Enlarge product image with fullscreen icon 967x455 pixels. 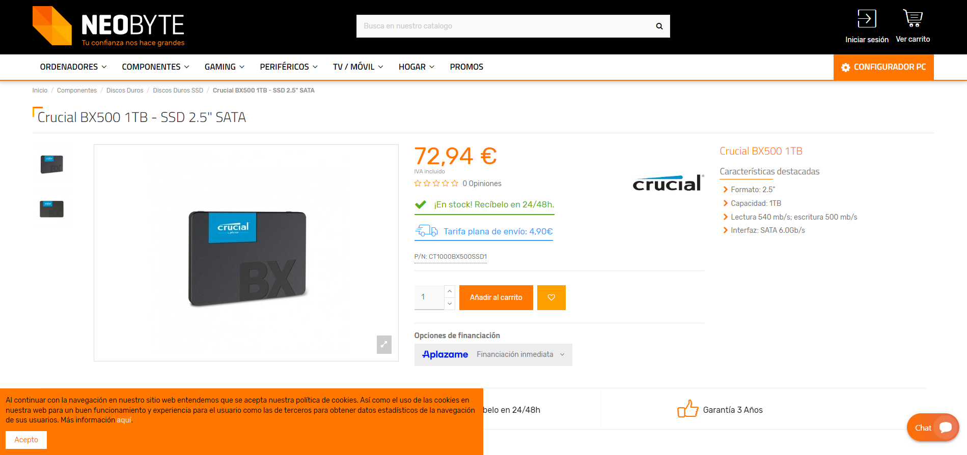coord(384,344)
